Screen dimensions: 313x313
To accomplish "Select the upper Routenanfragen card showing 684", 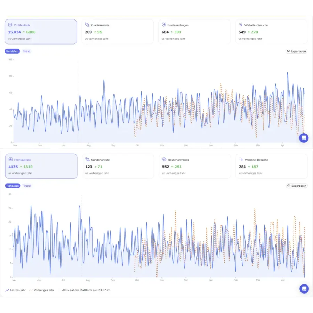I will [194, 32].
